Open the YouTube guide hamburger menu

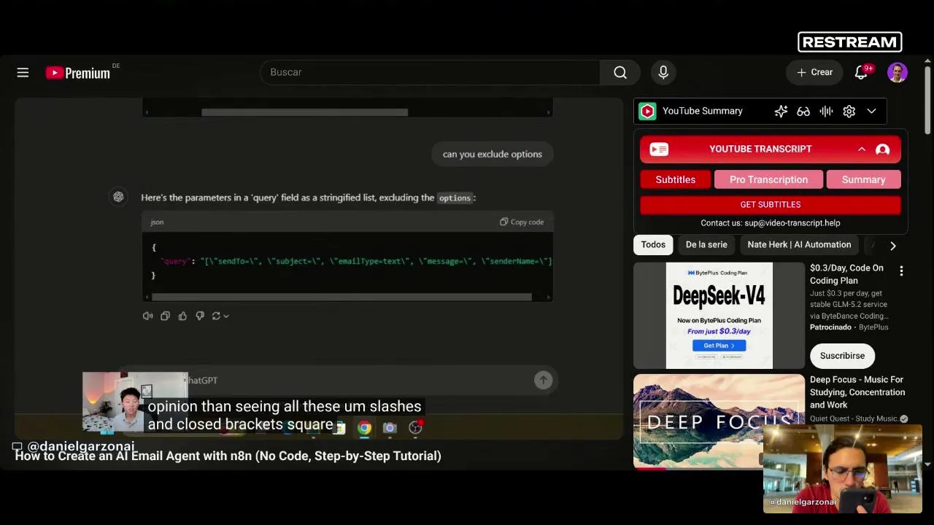[23, 72]
